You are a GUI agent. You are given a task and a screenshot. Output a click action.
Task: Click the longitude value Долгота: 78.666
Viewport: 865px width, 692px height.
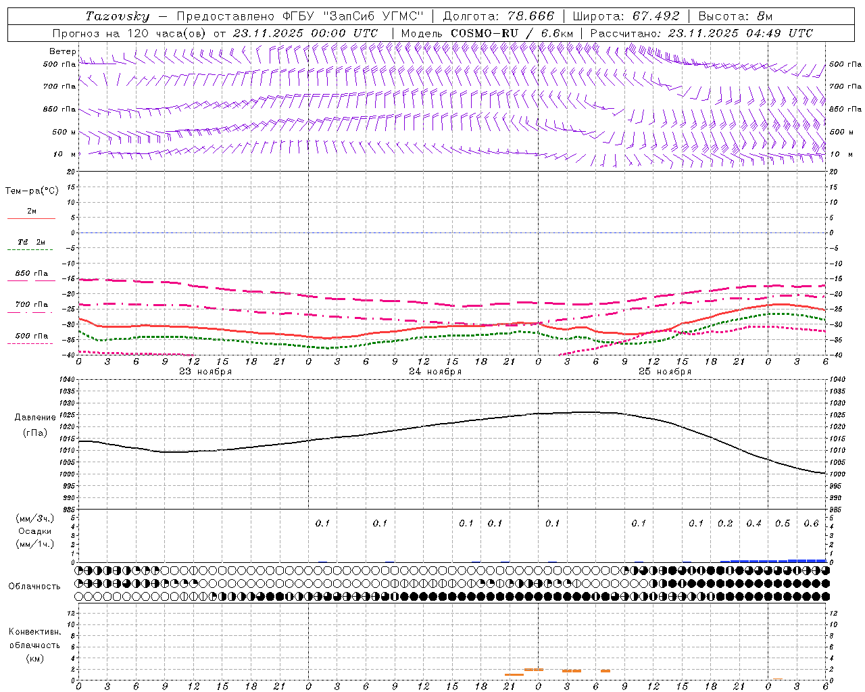click(x=498, y=16)
